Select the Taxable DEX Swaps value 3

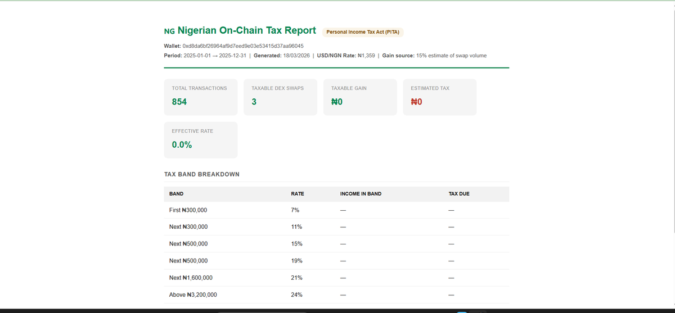[254, 102]
